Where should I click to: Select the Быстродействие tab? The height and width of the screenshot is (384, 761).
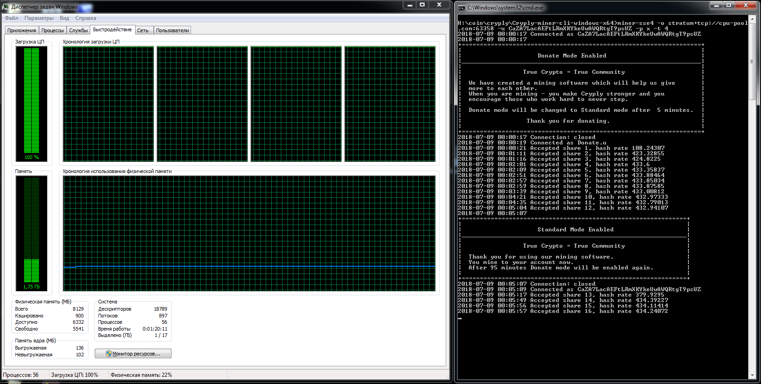click(112, 29)
